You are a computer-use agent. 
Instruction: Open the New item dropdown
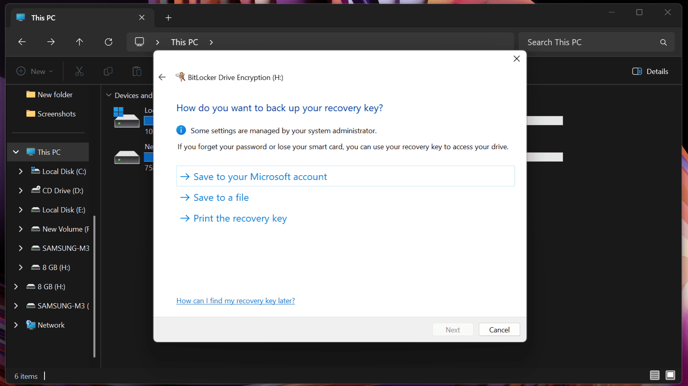(35, 71)
